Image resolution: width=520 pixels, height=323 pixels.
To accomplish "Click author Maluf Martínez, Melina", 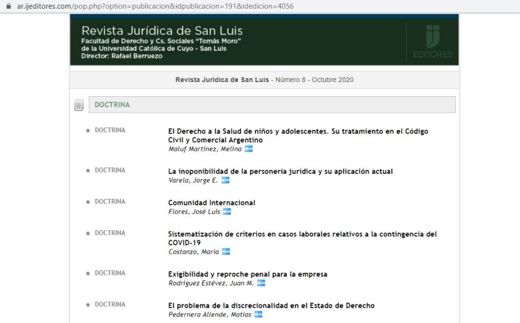I will pyautogui.click(x=205, y=149).
